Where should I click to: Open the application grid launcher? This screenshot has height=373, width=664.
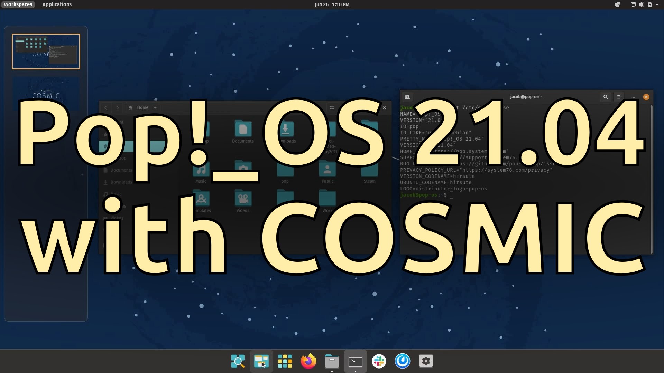pyautogui.click(x=285, y=361)
